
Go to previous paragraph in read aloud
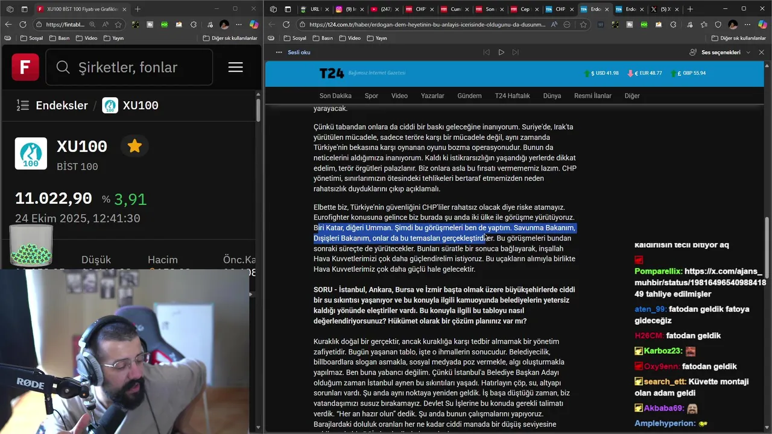point(486,52)
